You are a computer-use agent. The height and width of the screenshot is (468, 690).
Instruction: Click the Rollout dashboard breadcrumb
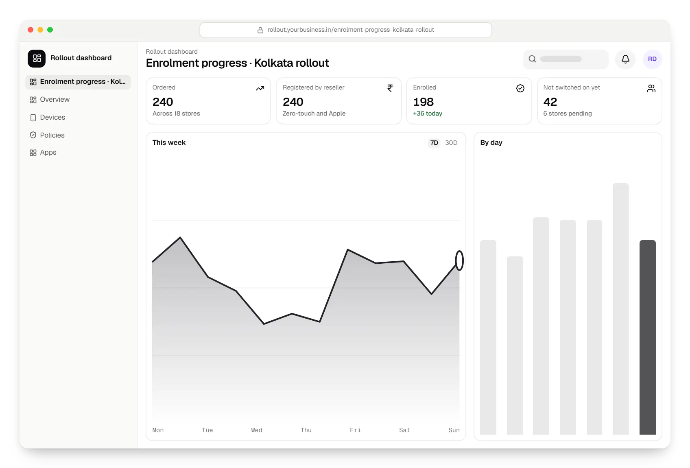(x=172, y=52)
